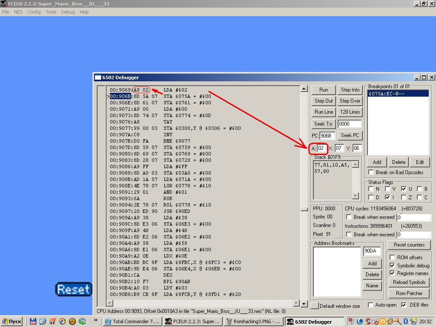The image size is (436, 327).
Task: Switch to Romhacking3.PNG taskbar button
Action: (253, 321)
